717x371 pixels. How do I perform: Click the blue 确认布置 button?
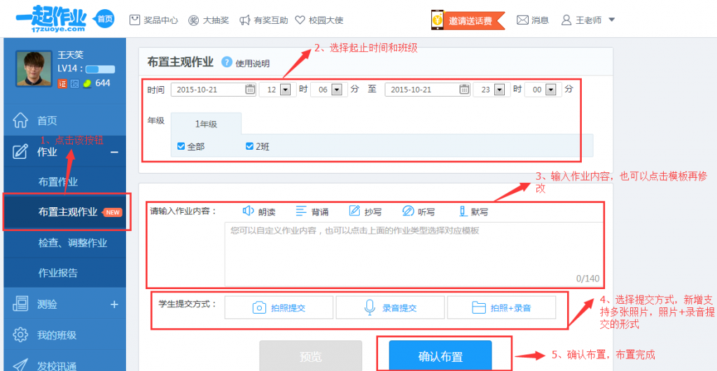click(x=440, y=356)
